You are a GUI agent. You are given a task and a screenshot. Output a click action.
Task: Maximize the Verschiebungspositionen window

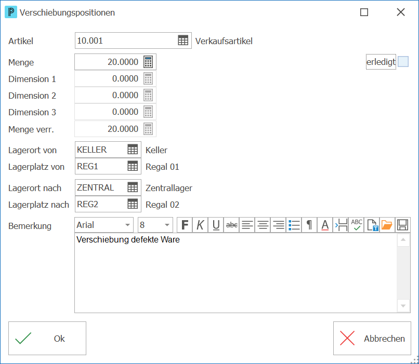point(364,12)
